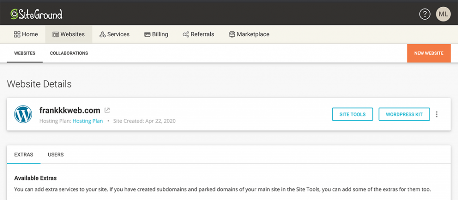
Task: Expand the three-dot more options menu
Action: (x=437, y=114)
